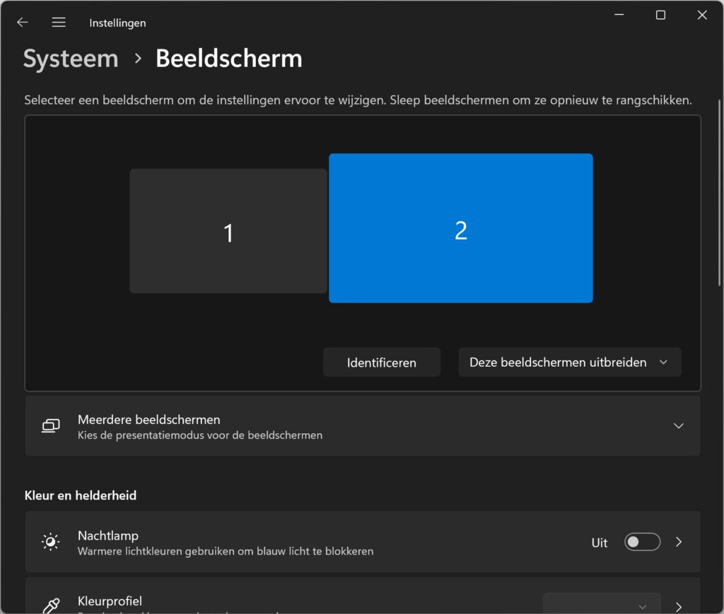The image size is (724, 614).
Task: Go back to Systeem via breadcrumb
Action: (x=70, y=59)
